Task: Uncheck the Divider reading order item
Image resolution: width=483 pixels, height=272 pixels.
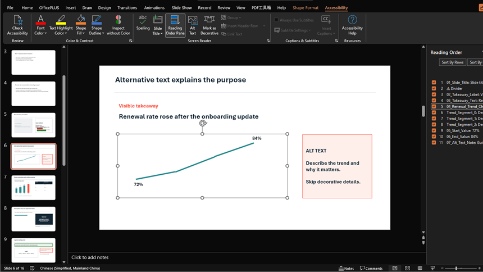Action: point(434,88)
